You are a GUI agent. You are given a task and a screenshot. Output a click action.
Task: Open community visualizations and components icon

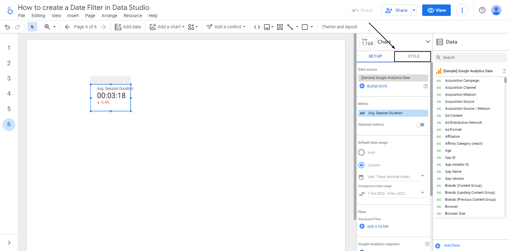click(191, 27)
